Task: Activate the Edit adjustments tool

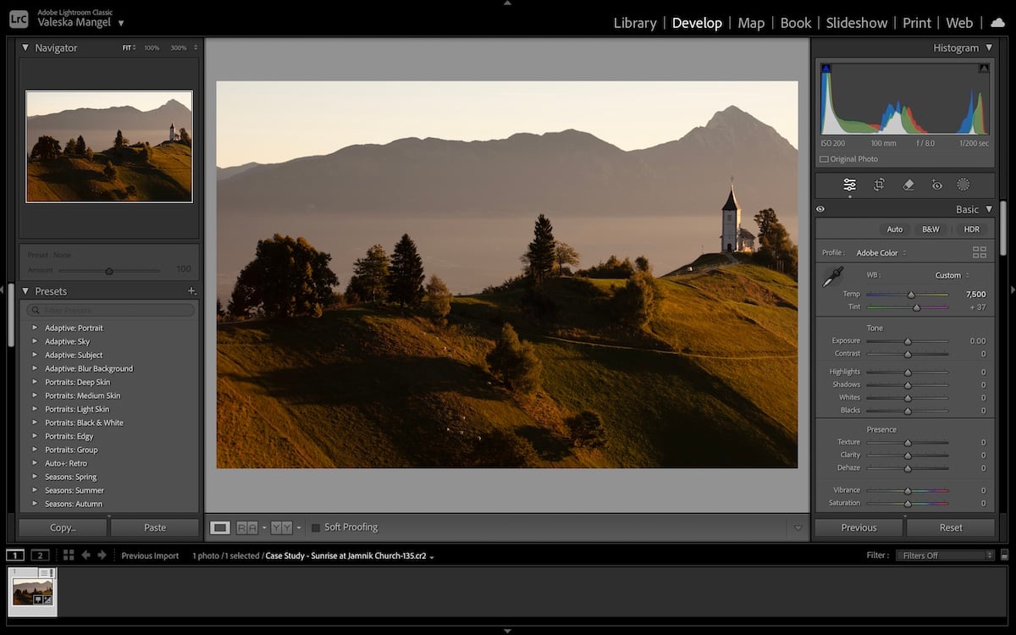Action: click(x=849, y=184)
